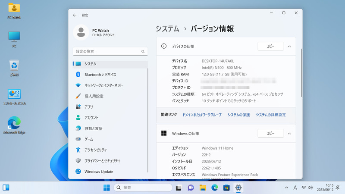Image resolution: width=345 pixels, height=194 pixels.
Task: Open システムの保護 link
Action: click(x=238, y=115)
